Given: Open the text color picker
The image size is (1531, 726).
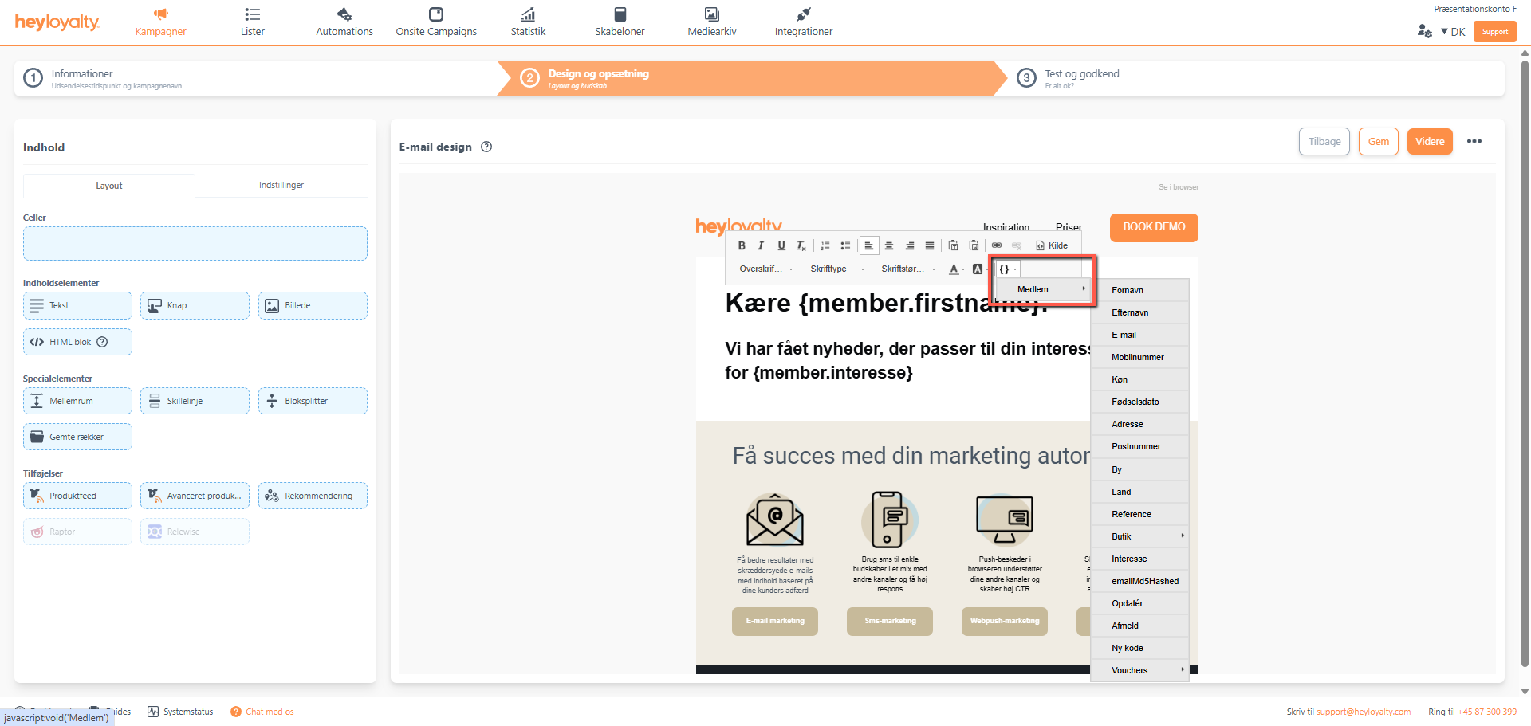Looking at the screenshot, I should point(956,269).
